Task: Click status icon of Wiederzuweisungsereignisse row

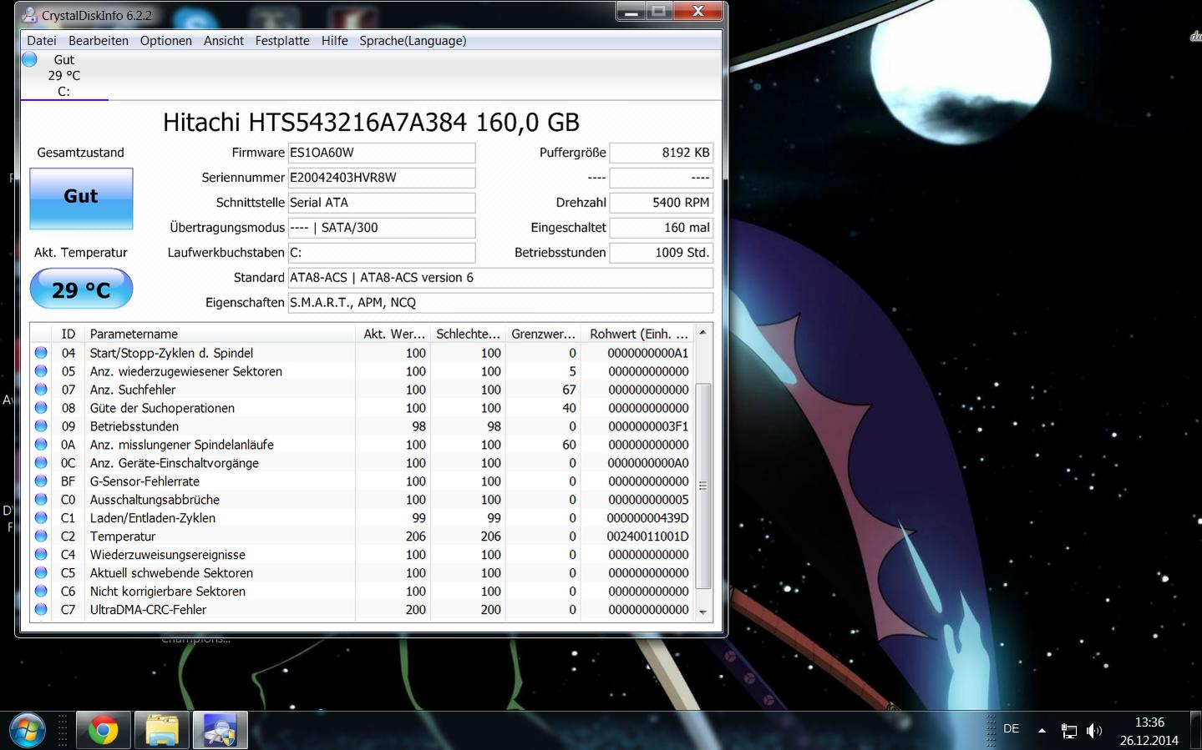Action: point(41,555)
